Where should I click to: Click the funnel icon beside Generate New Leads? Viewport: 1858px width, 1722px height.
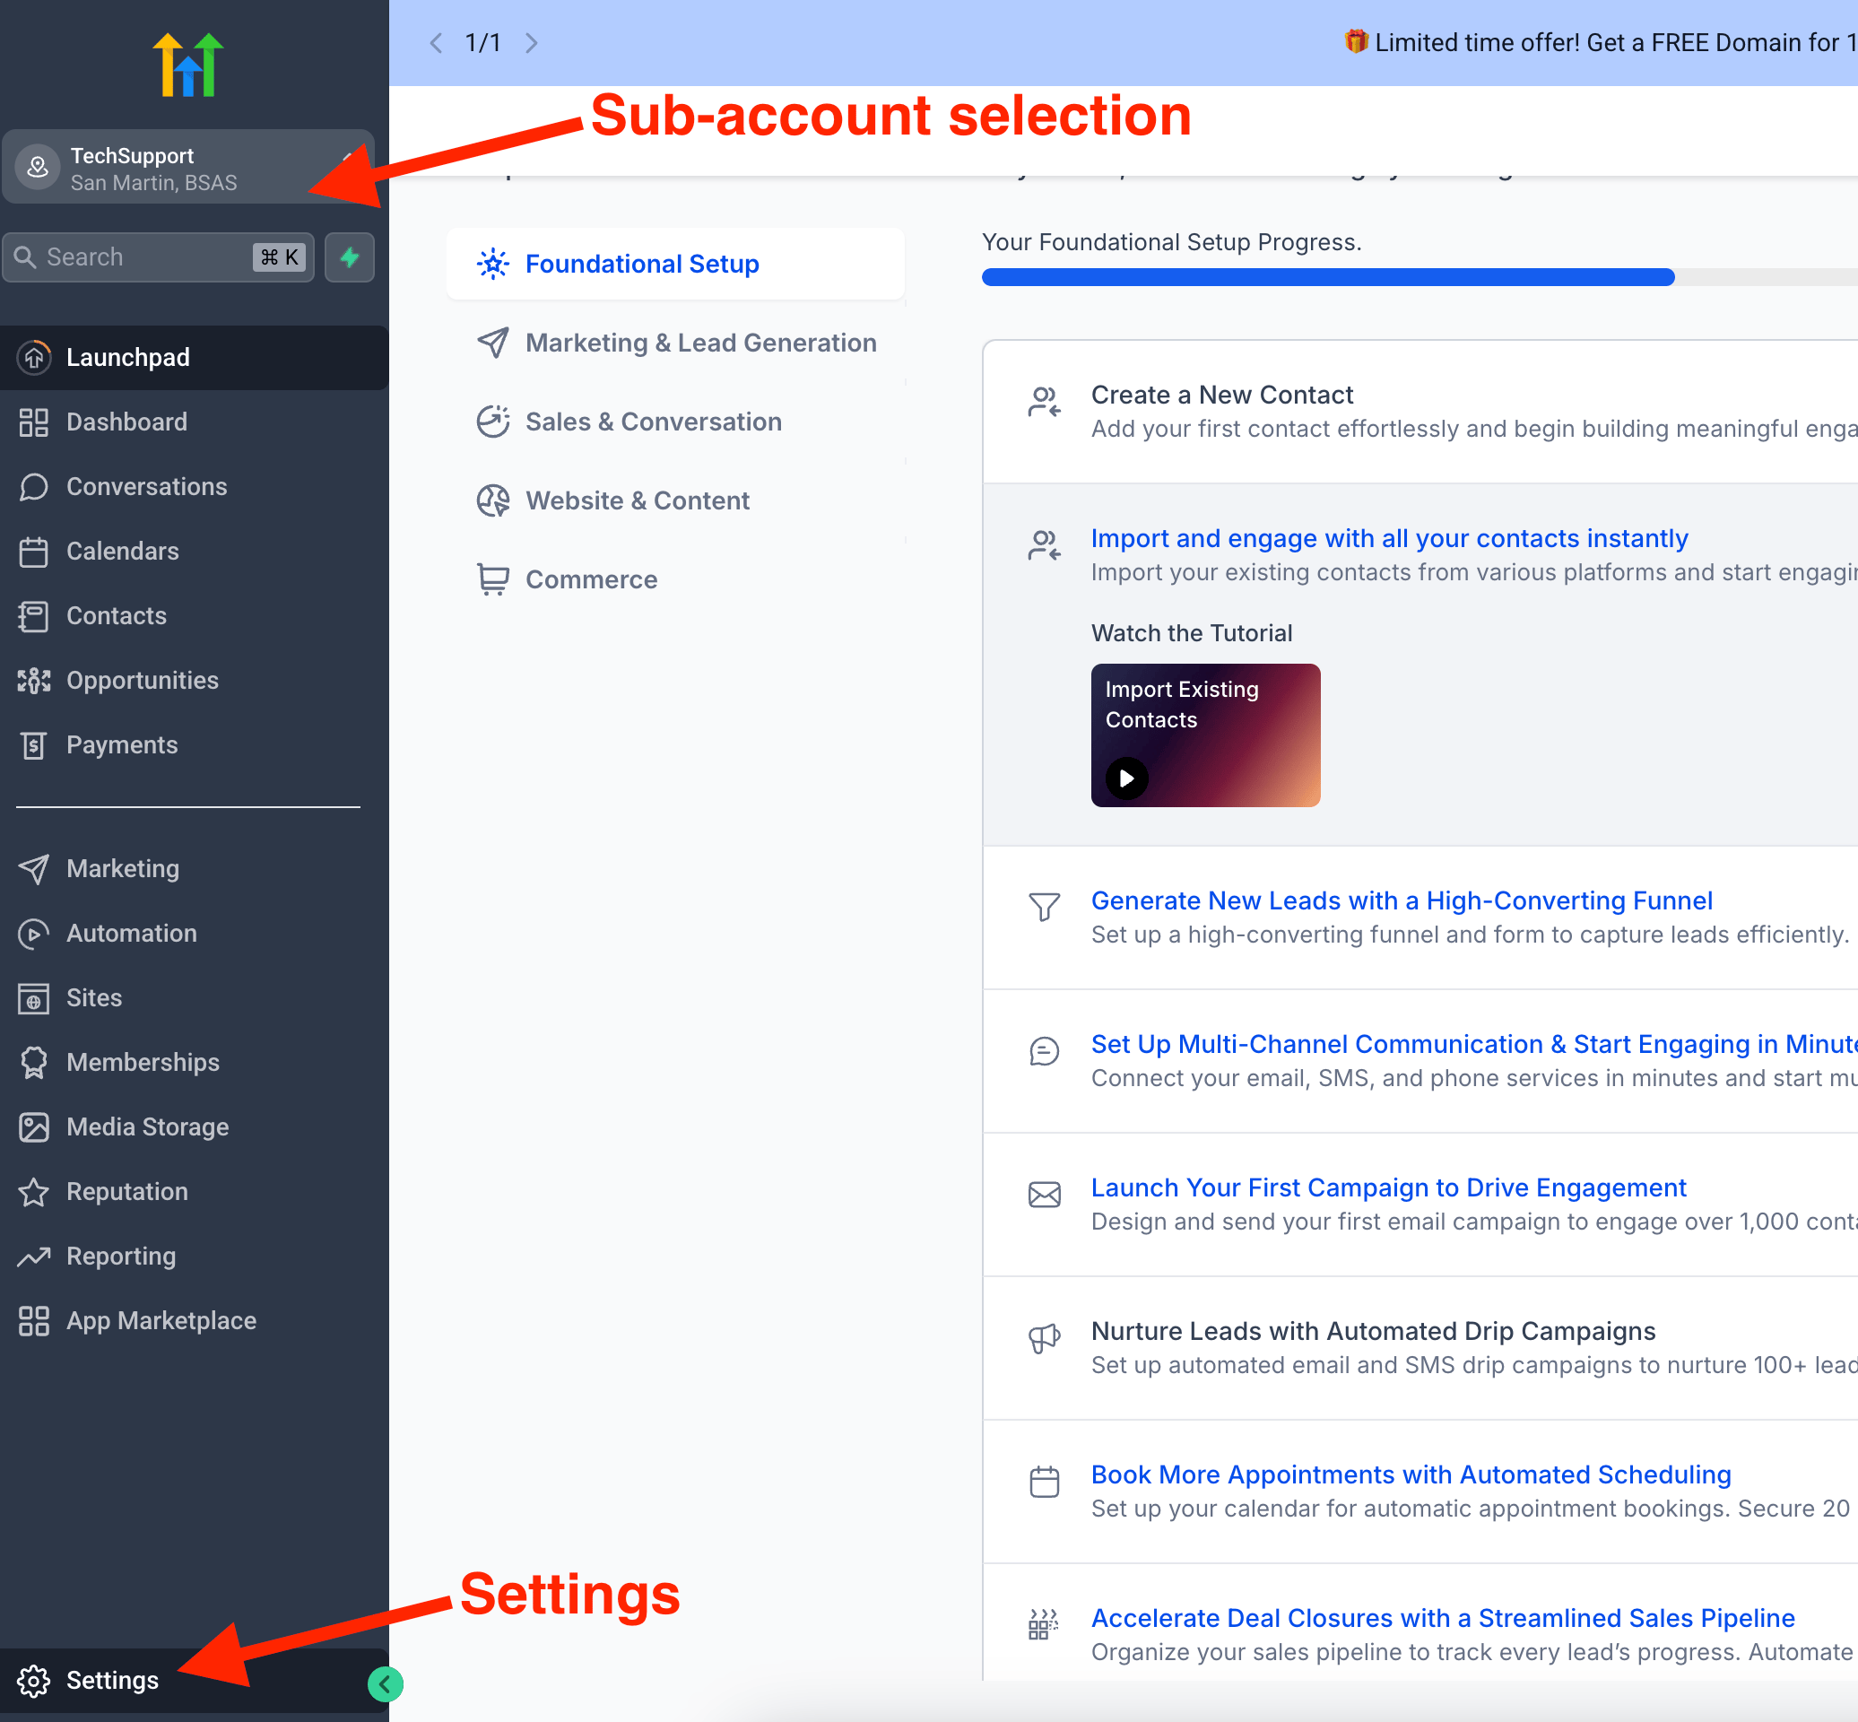1045,906
